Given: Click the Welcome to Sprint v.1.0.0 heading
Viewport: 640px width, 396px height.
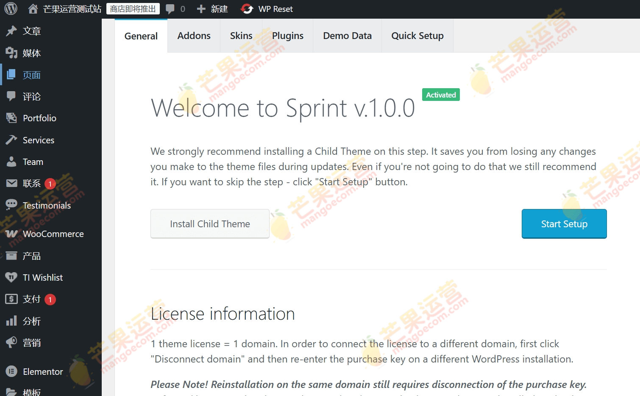Looking at the screenshot, I should (283, 108).
